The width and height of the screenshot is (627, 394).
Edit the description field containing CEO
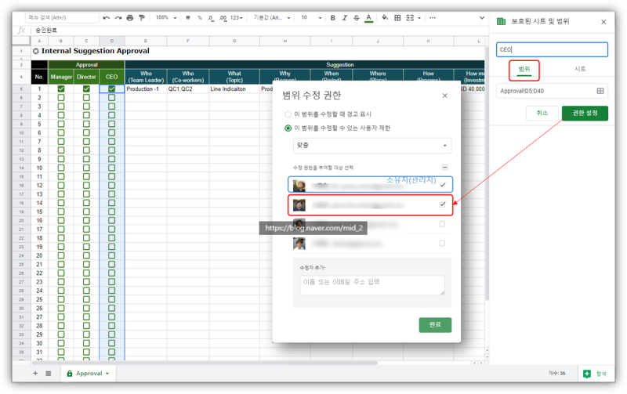tap(552, 49)
